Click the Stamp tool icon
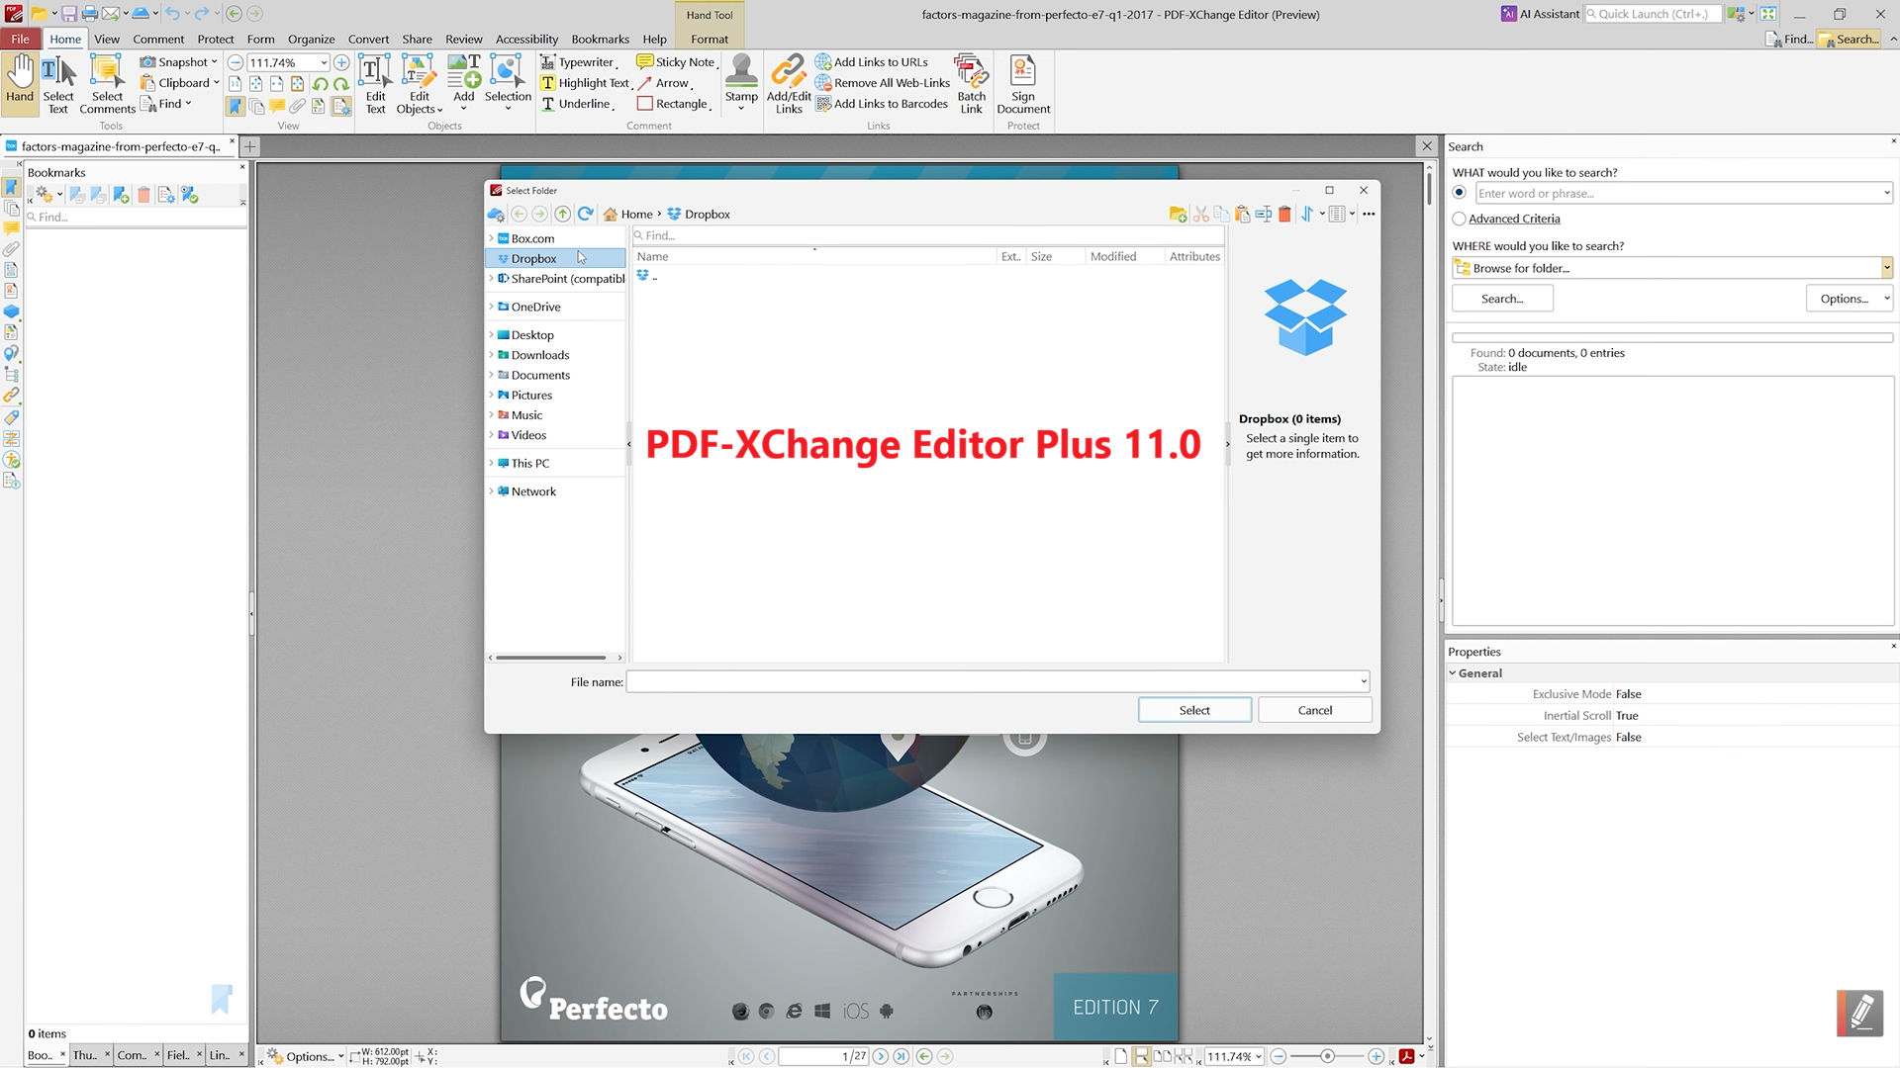The width and height of the screenshot is (1900, 1068). click(x=741, y=71)
